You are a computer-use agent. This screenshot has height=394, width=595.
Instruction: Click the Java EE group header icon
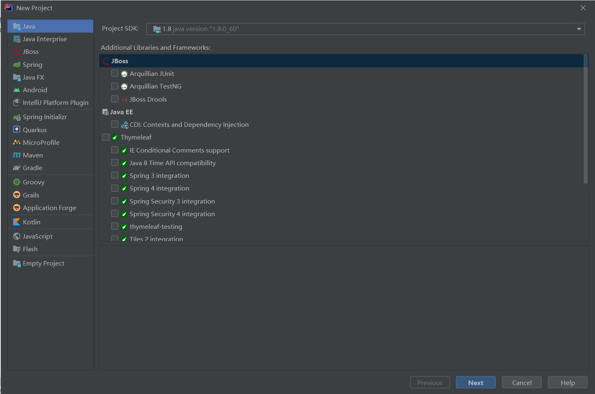(x=105, y=112)
